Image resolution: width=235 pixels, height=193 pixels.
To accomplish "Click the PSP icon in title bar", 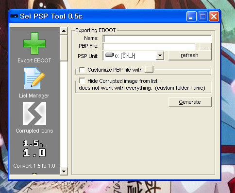I will click(x=14, y=16).
